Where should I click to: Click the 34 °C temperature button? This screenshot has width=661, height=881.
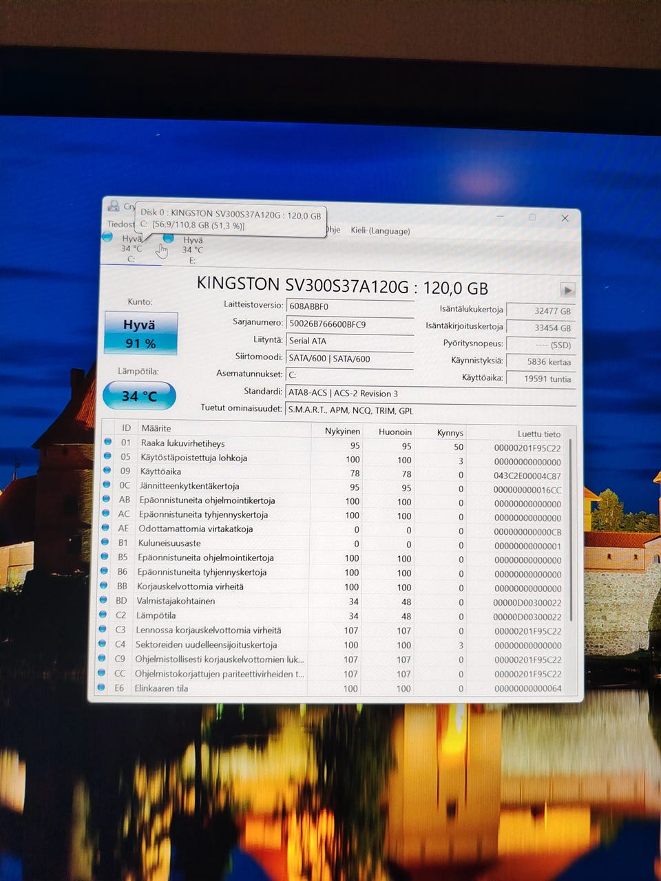pos(139,396)
